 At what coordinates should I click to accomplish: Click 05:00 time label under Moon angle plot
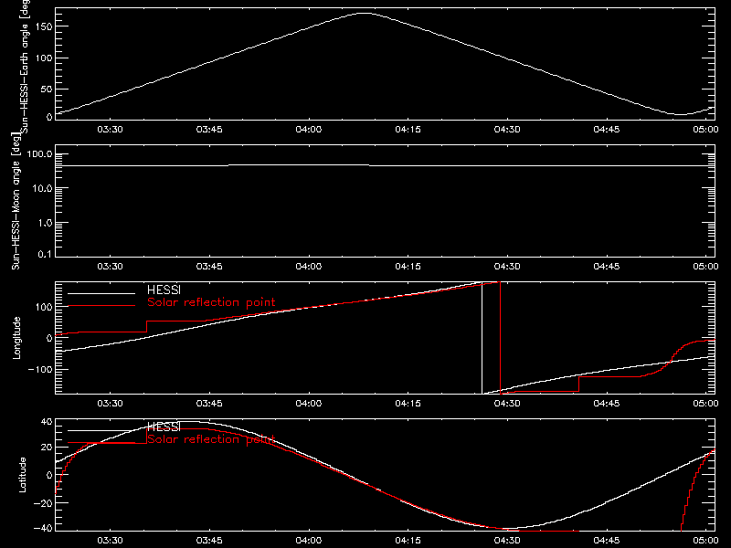705,266
